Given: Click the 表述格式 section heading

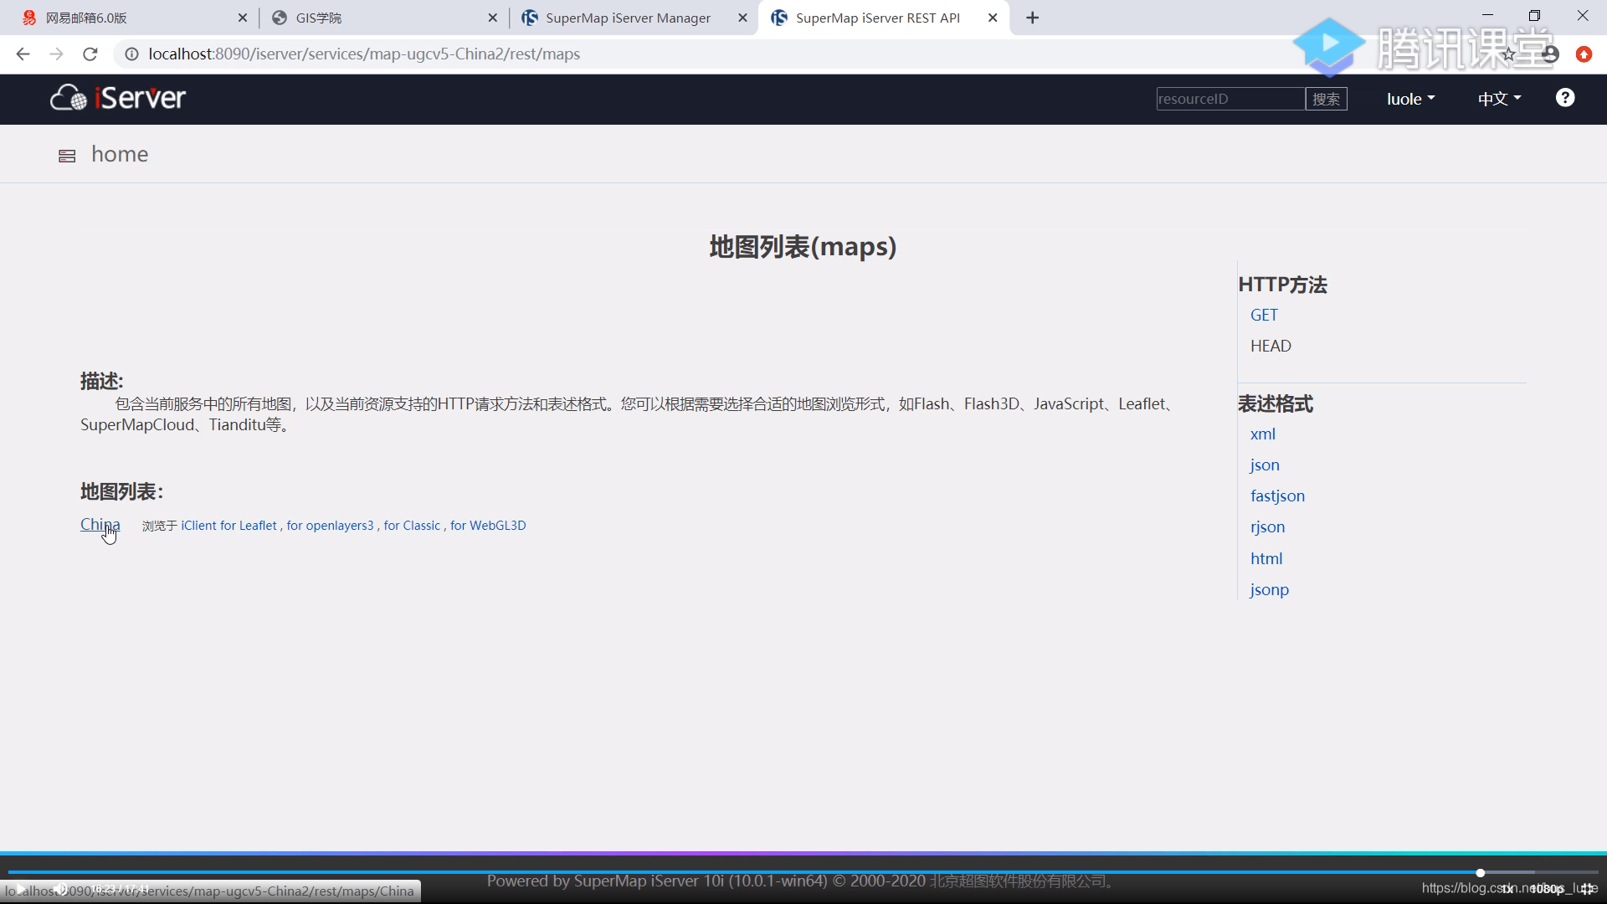Looking at the screenshot, I should (x=1276, y=404).
